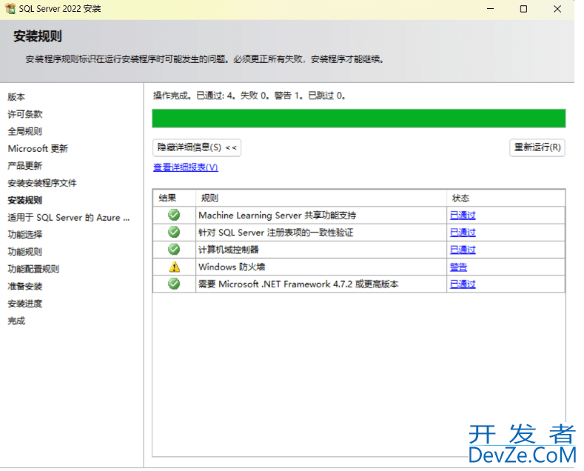Open 已通过 status link for Machine Learning Server
584x471 pixels.
463,216
